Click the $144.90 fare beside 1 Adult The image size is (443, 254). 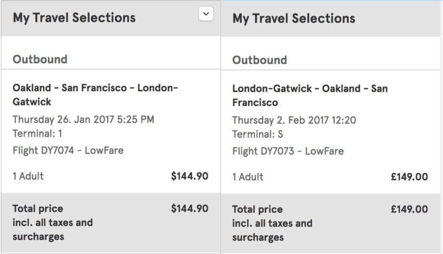(189, 176)
